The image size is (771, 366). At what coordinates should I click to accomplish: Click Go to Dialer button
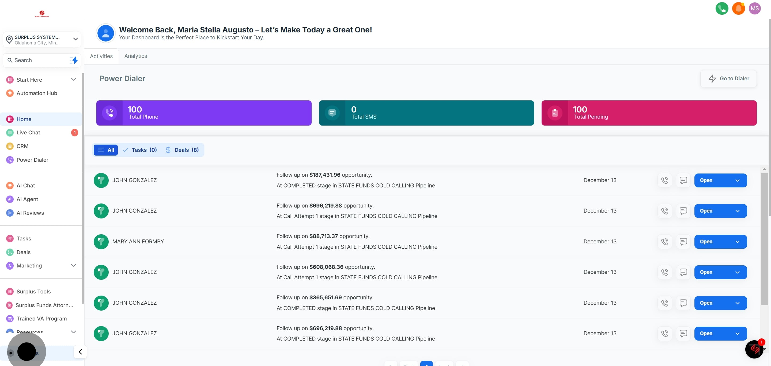(x=728, y=78)
